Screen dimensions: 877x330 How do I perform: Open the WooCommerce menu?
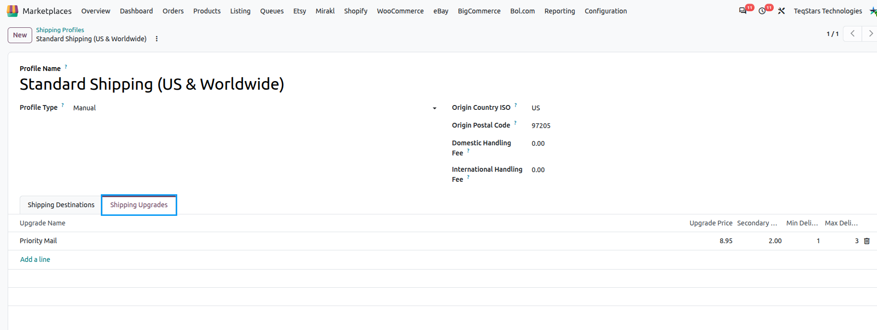tap(400, 11)
